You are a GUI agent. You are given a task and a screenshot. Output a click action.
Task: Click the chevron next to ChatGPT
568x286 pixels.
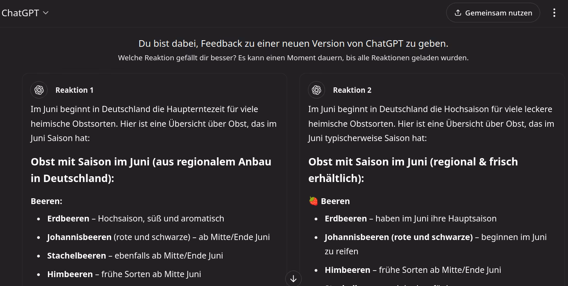click(46, 13)
